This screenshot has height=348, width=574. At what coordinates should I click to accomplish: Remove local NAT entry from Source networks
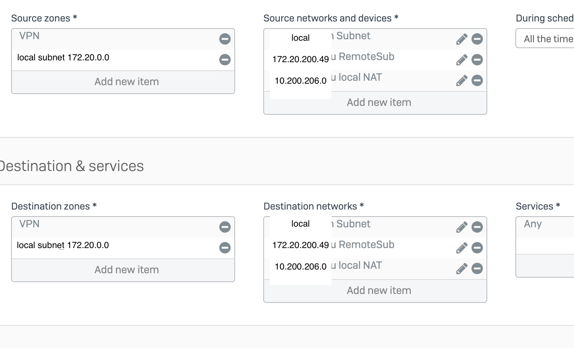[x=477, y=80]
